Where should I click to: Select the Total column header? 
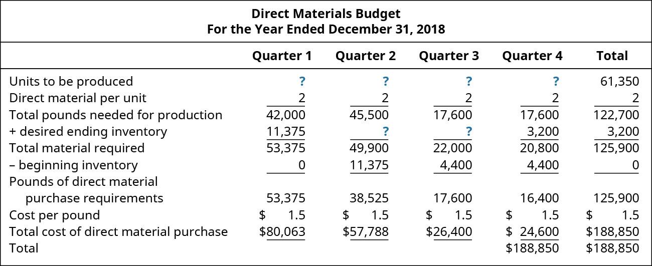point(612,56)
